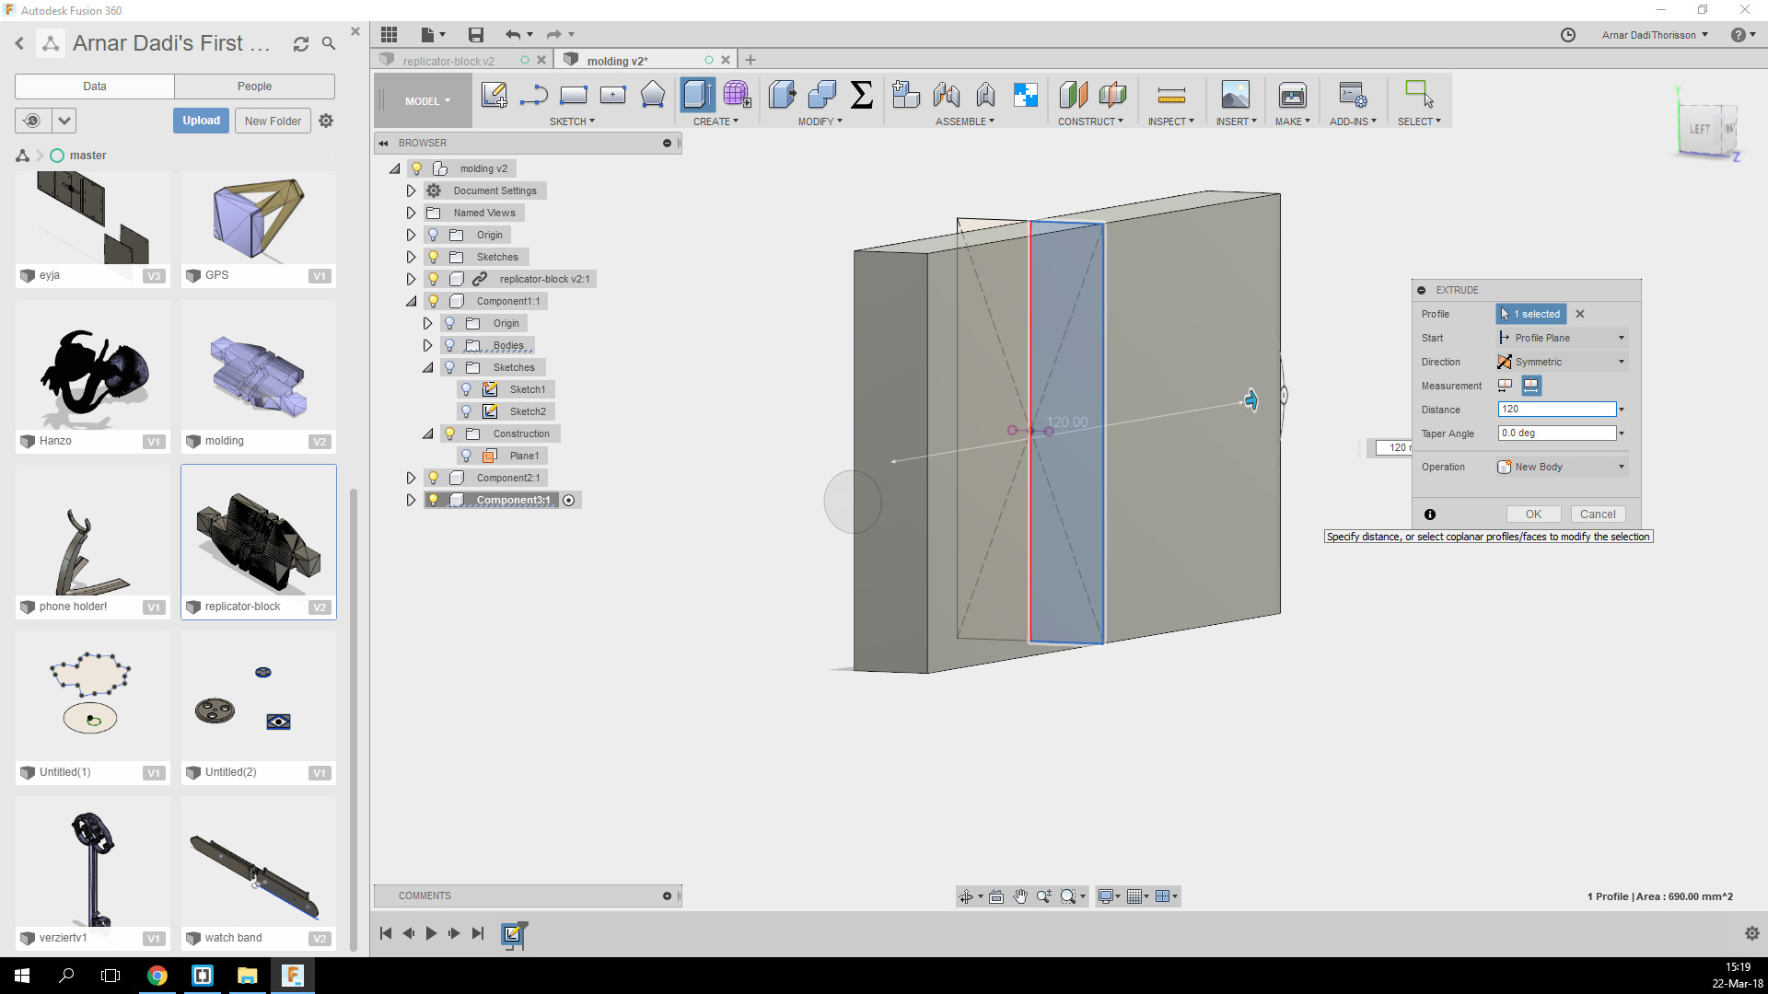
Task: Select the Pan hand tool in navigation bar
Action: tap(1020, 896)
